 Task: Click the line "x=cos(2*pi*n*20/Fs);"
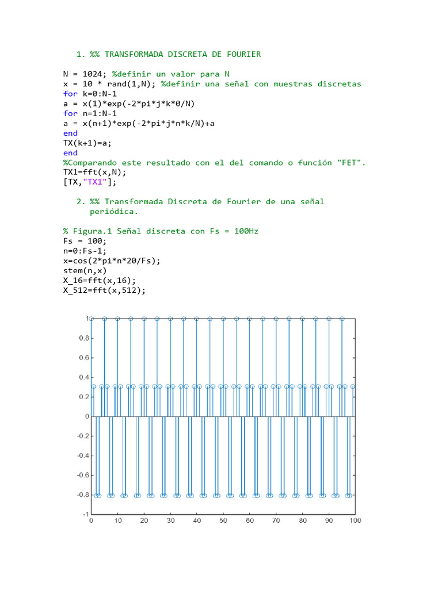pyautogui.click(x=112, y=261)
